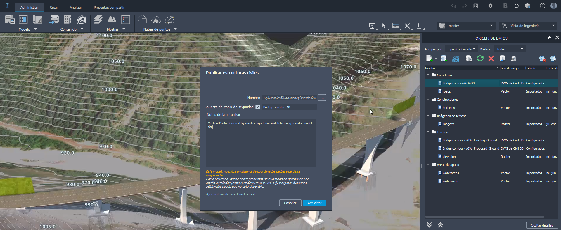Screen dimensions: 561x230
Task: Collapse the Construcciones folder
Action: coord(428,99)
